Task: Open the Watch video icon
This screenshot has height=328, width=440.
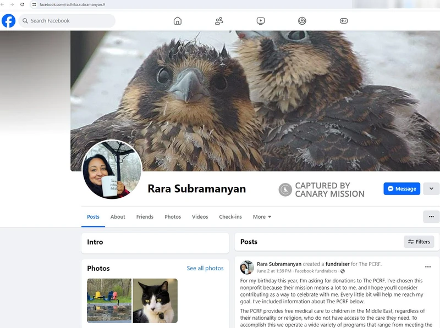Action: [260, 20]
